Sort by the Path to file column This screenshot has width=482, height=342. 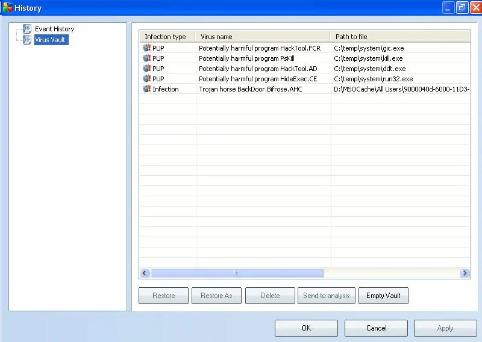pyautogui.click(x=400, y=37)
